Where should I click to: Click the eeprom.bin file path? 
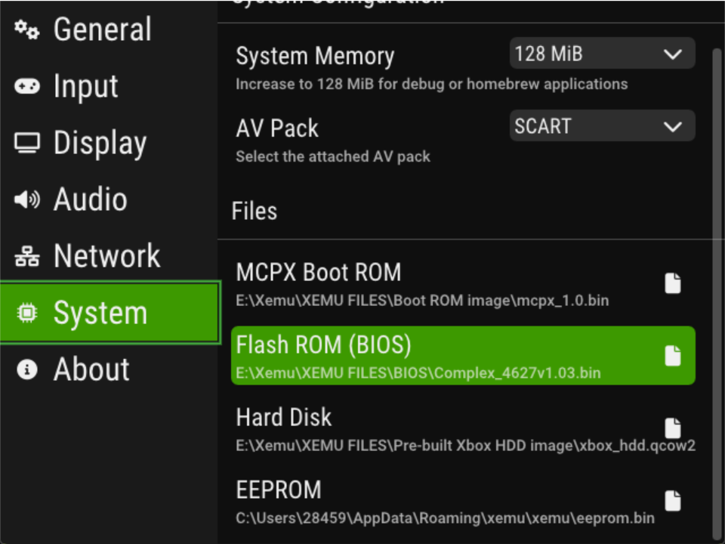click(446, 518)
